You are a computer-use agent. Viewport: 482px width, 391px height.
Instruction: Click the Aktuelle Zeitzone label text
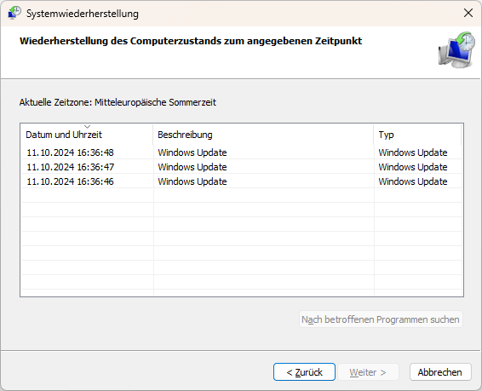118,102
